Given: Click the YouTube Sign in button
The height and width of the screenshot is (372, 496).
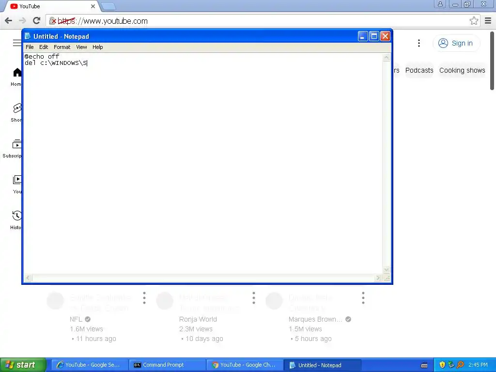Looking at the screenshot, I should [x=456, y=43].
